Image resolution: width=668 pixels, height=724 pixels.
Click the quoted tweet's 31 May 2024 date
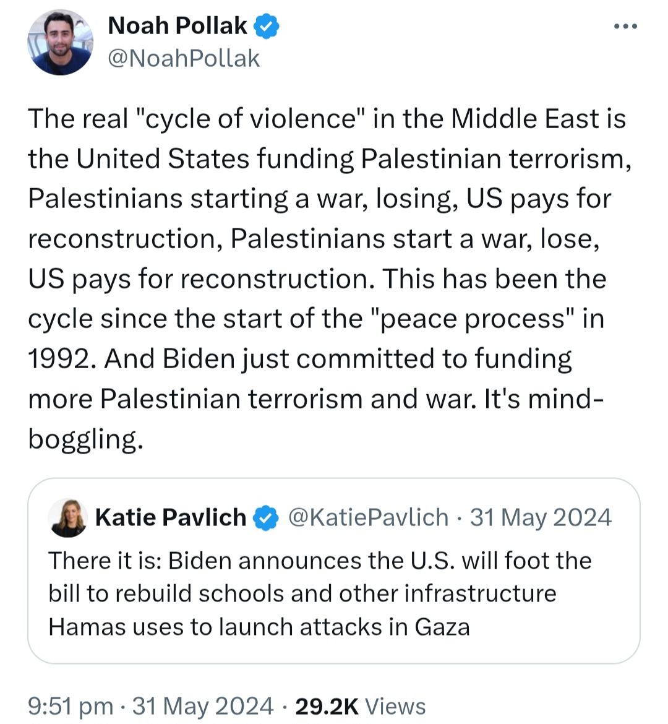click(541, 517)
